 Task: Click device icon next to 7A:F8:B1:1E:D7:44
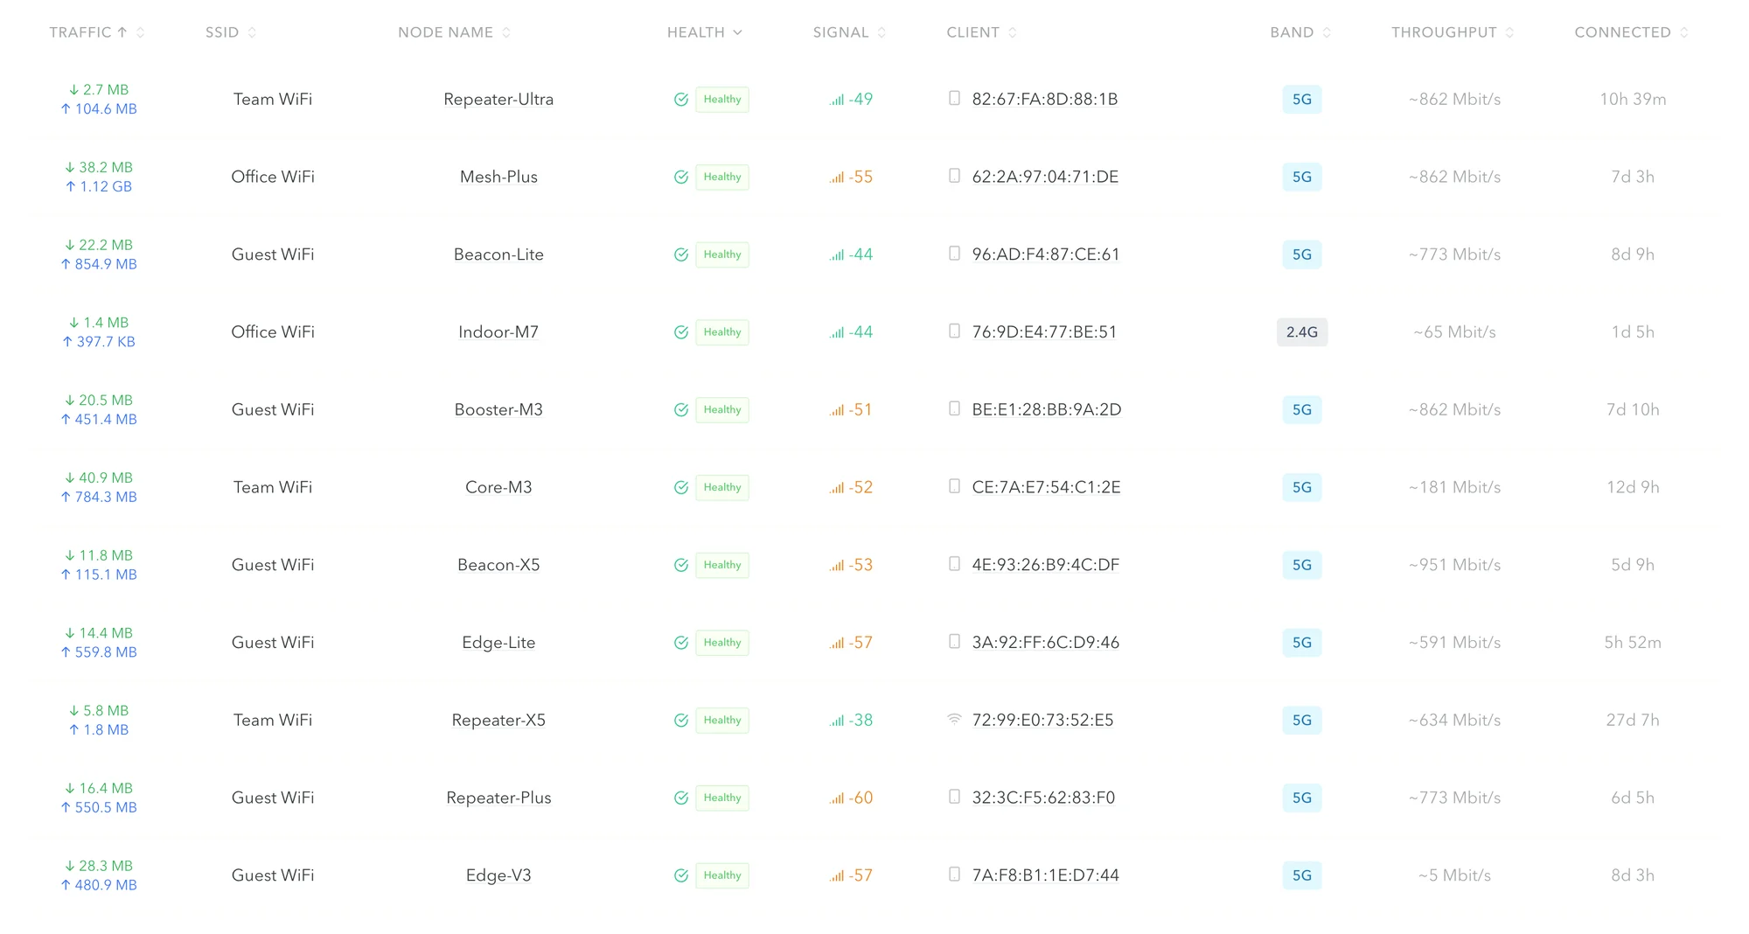[x=954, y=875]
